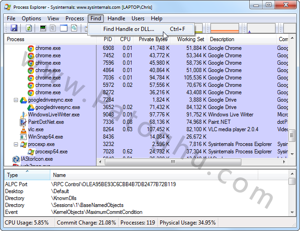This screenshot has width=300, height=231.
Task: Click the greyed process tree toolbar icon
Action: tap(53, 28)
